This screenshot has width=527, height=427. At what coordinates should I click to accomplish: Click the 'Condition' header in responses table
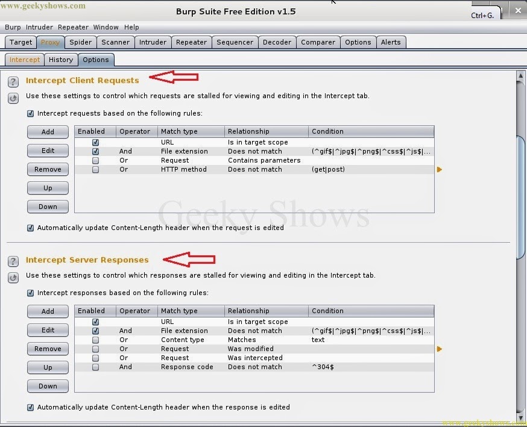(x=371, y=311)
